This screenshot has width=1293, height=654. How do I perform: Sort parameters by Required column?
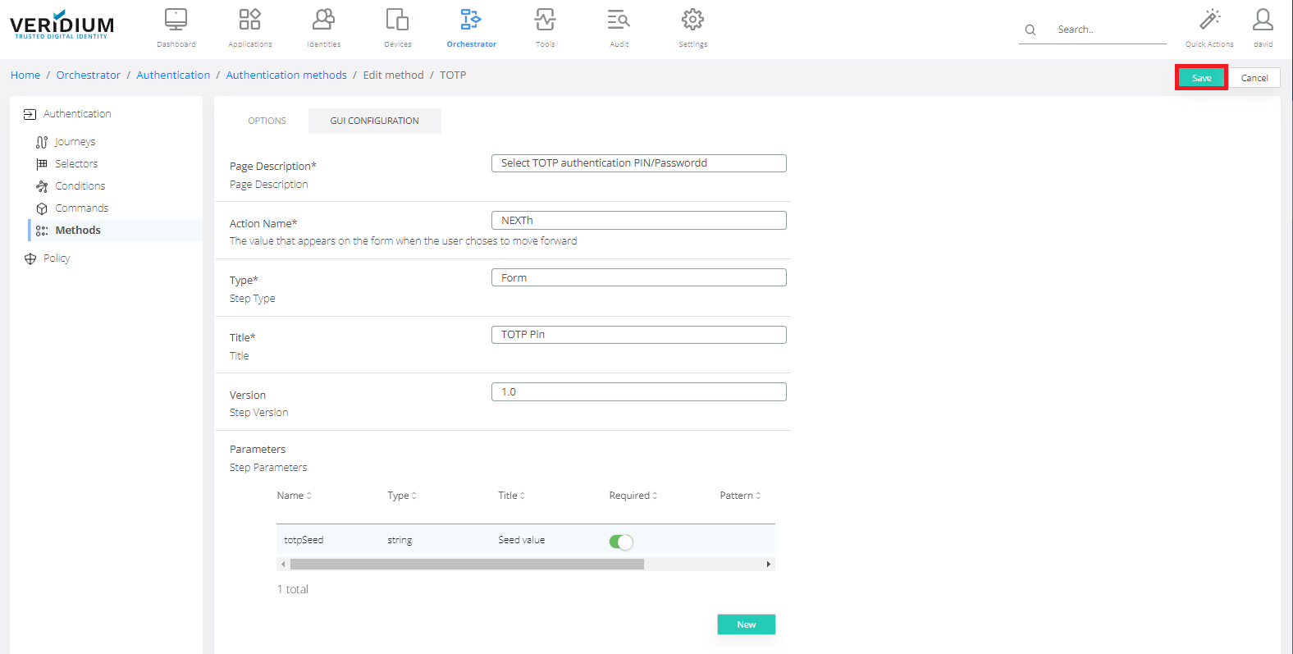coord(633,496)
